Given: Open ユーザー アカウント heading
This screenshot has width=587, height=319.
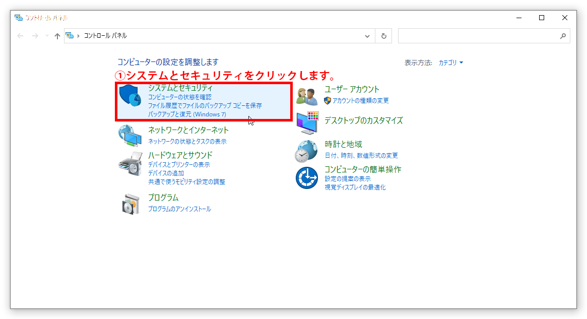Looking at the screenshot, I should click(x=352, y=89).
